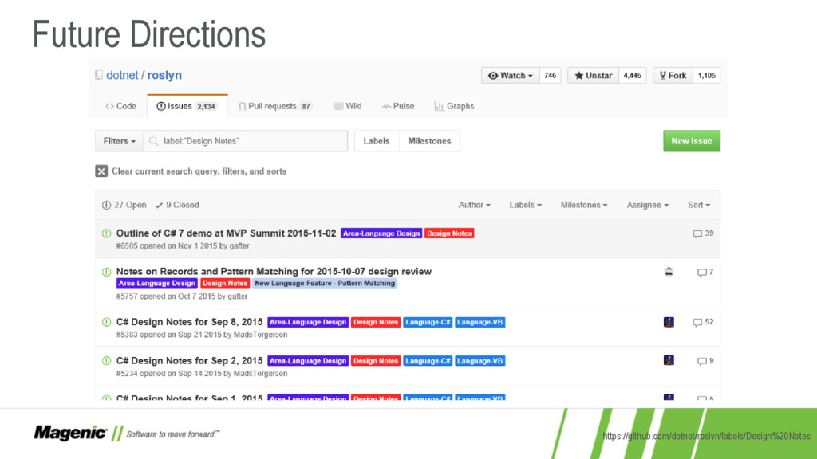Click the open-issue icon for issue #5383
Screen dimensions: 817x459
coord(106,322)
